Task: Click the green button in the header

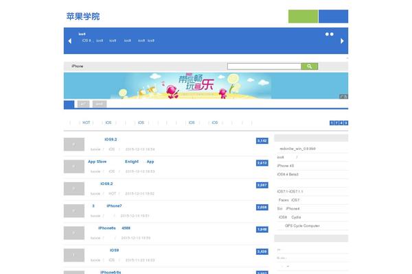Action: click(303, 16)
